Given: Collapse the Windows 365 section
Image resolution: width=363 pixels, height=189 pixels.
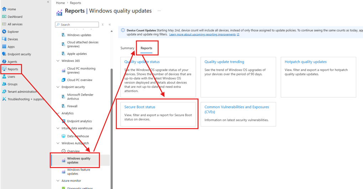Looking at the screenshot, I should pos(58,61).
